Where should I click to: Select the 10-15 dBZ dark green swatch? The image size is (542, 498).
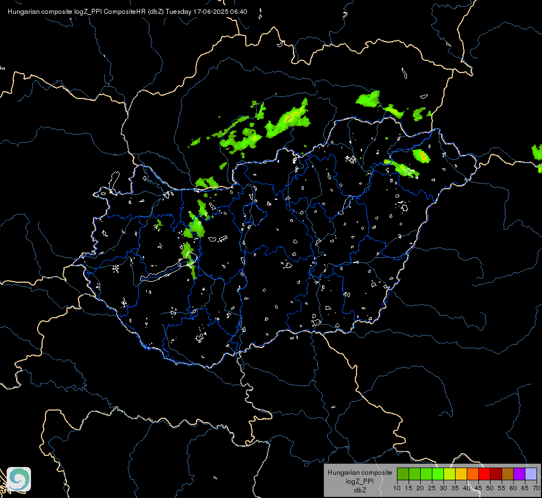coord(403,474)
